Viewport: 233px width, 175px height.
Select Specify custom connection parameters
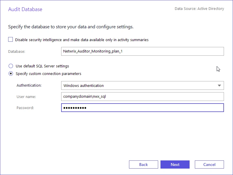pos(11,74)
